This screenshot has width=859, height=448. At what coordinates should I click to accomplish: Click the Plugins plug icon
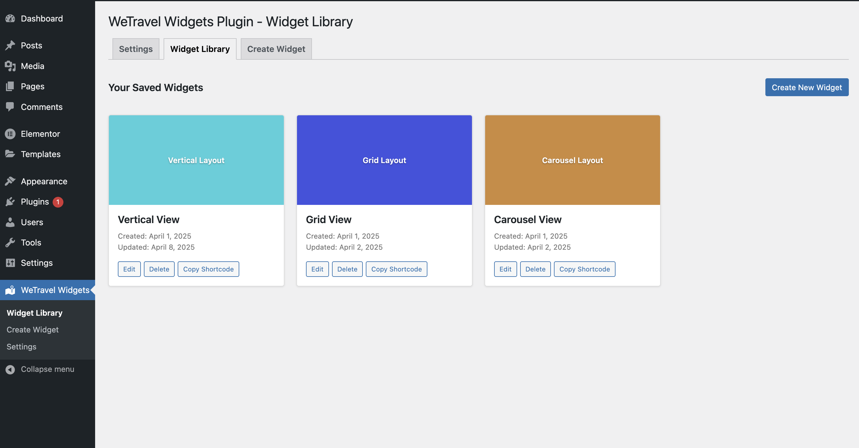[x=10, y=202]
